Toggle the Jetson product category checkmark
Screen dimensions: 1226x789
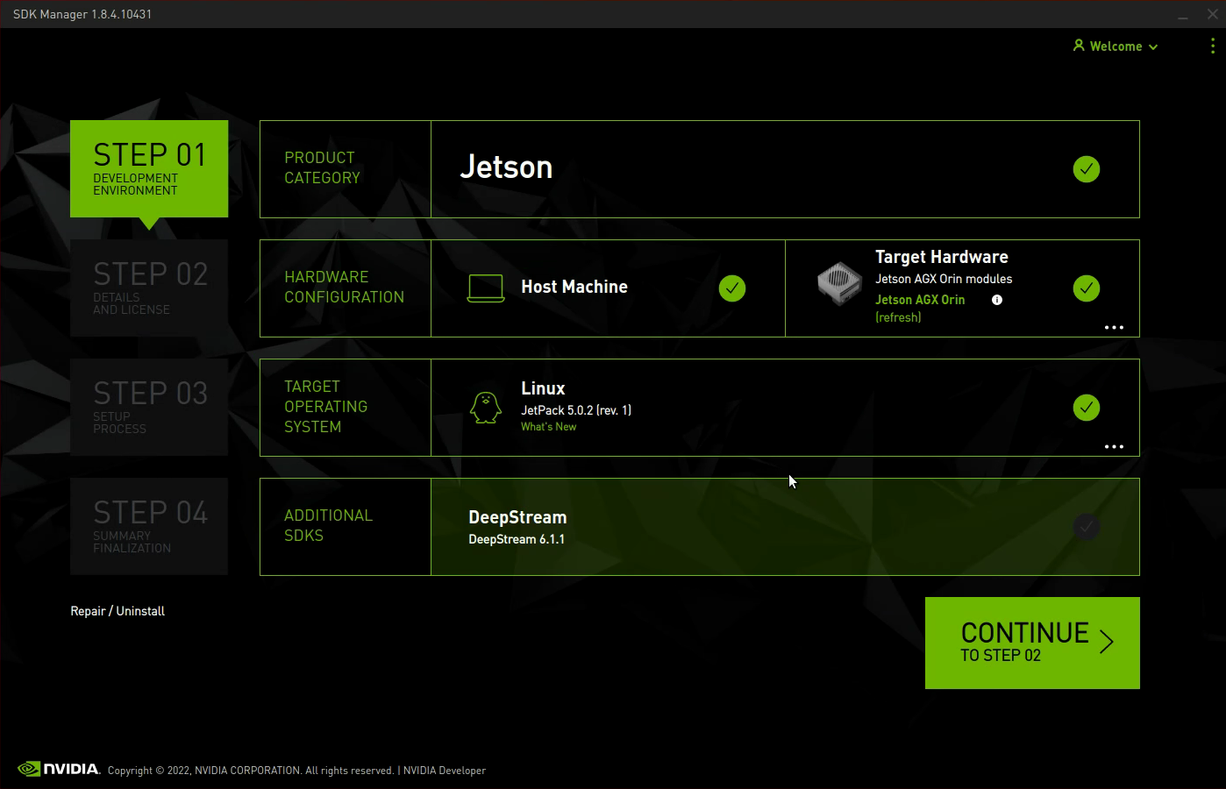coord(1087,169)
